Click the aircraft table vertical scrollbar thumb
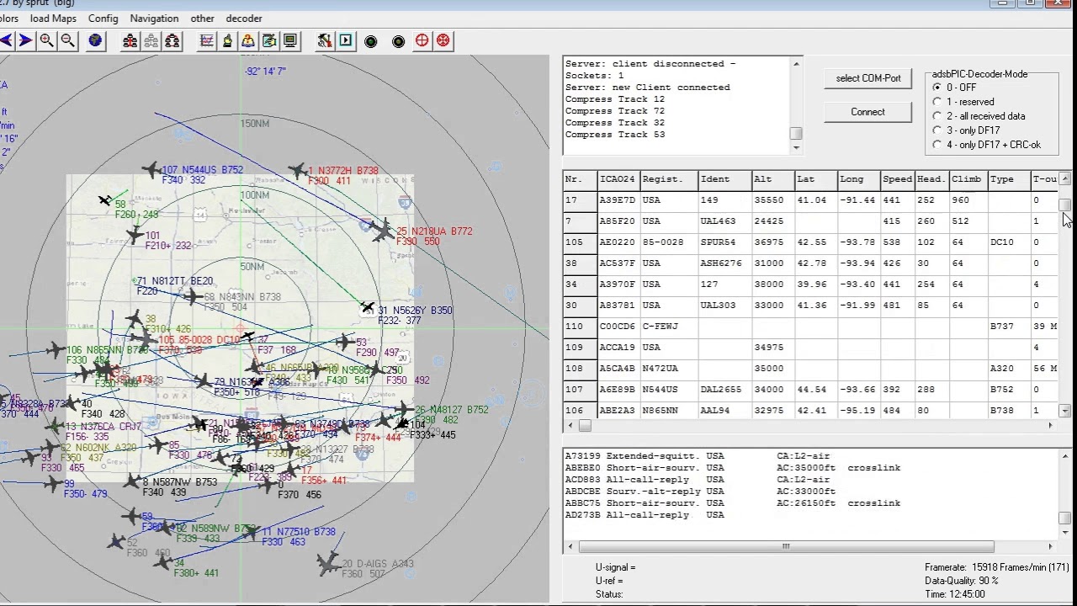 click(x=1064, y=205)
